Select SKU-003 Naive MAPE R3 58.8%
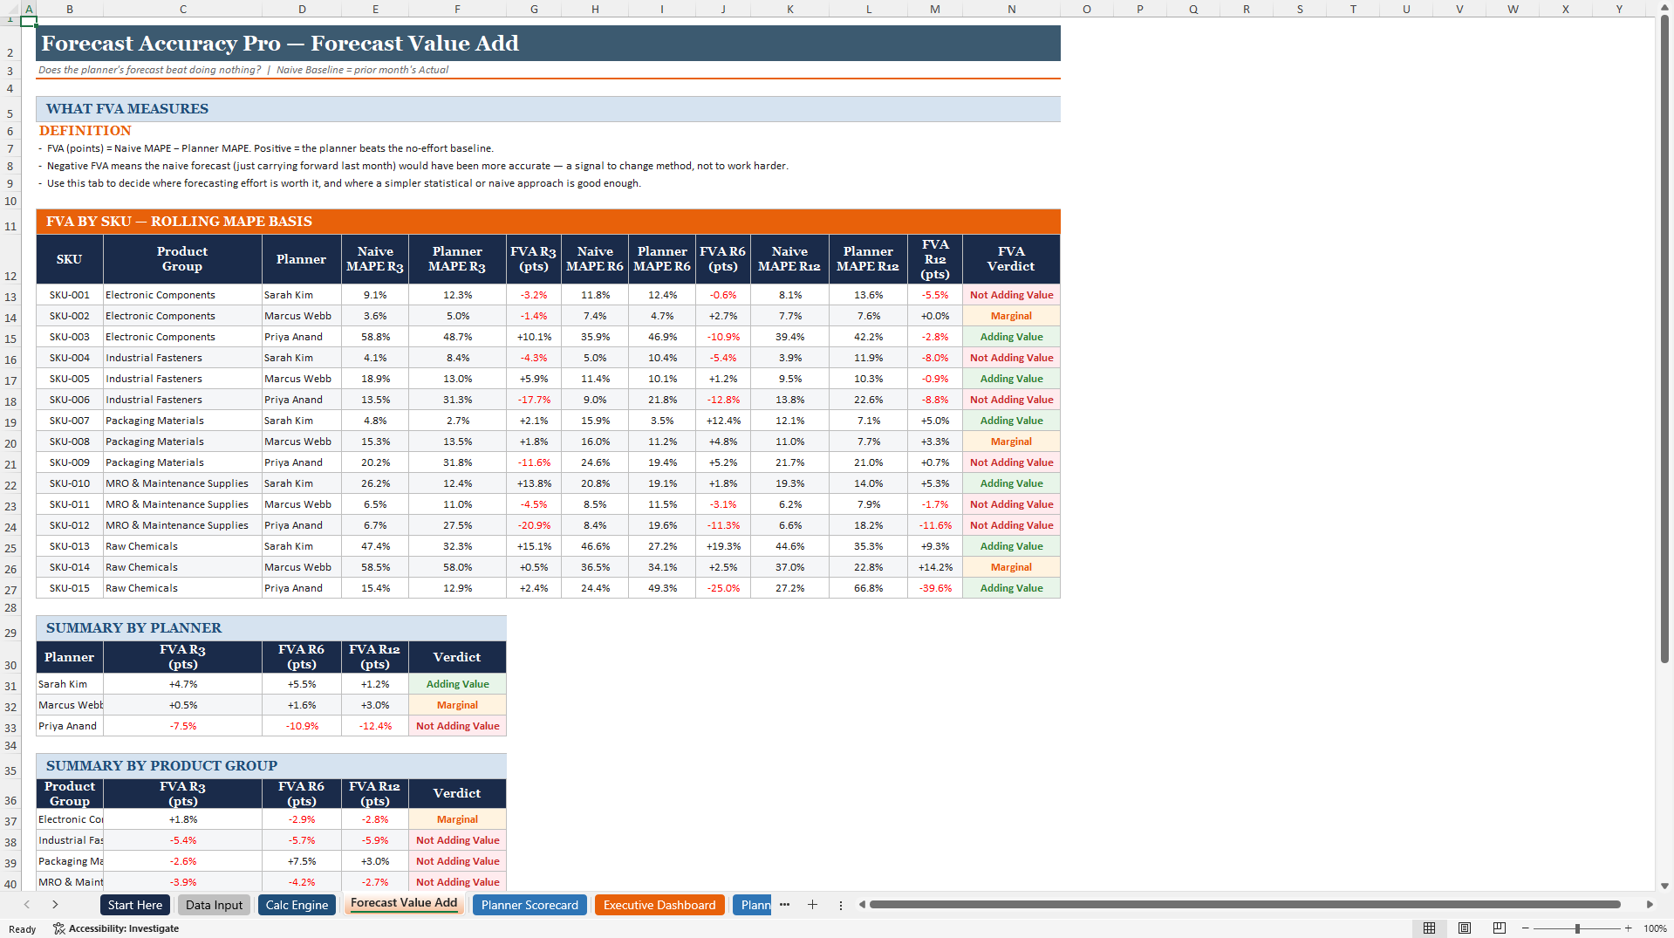The width and height of the screenshot is (1674, 938). (375, 337)
